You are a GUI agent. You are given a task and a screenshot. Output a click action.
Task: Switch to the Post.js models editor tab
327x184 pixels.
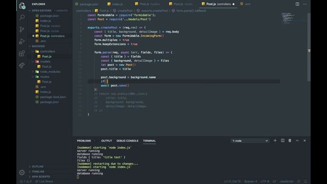(148, 4)
